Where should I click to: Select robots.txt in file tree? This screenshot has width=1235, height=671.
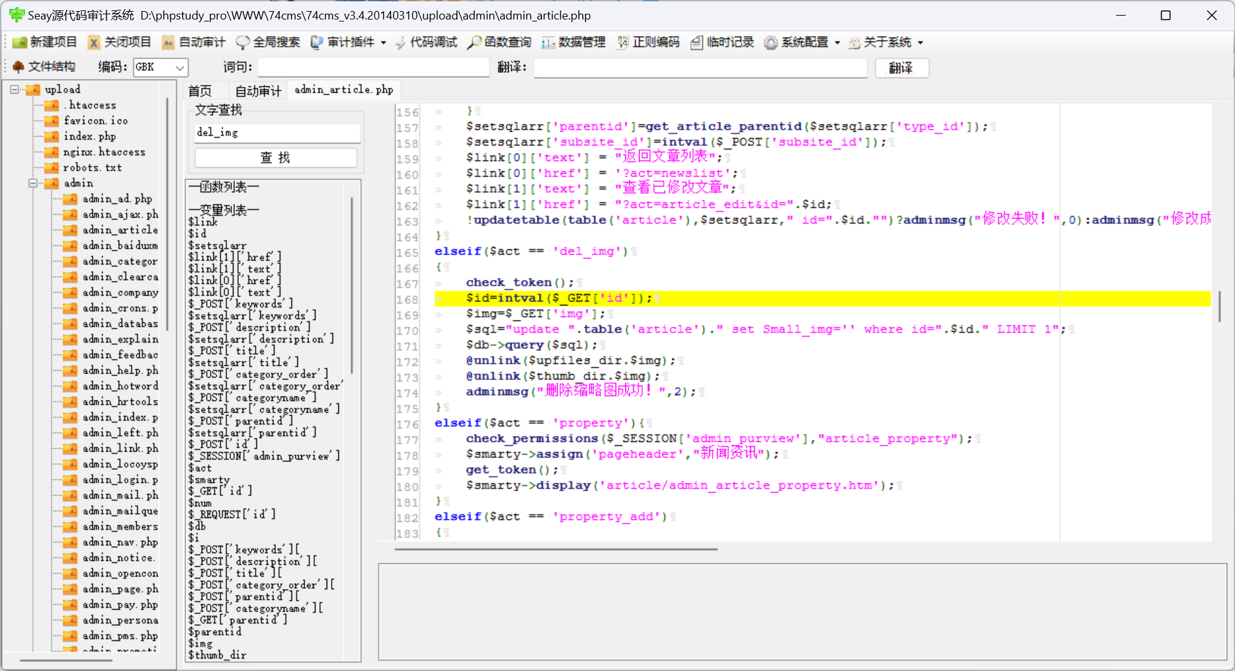(x=92, y=168)
